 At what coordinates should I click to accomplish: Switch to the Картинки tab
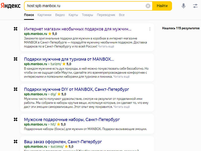click(44, 15)
